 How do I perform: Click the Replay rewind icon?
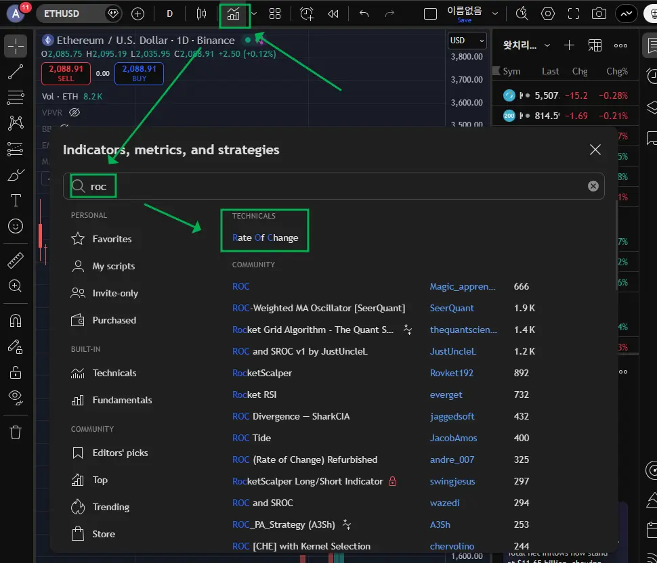click(333, 14)
